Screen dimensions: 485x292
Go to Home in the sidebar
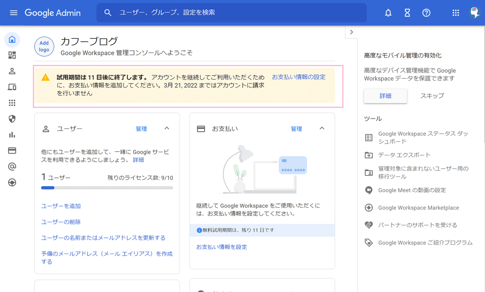coord(12,39)
